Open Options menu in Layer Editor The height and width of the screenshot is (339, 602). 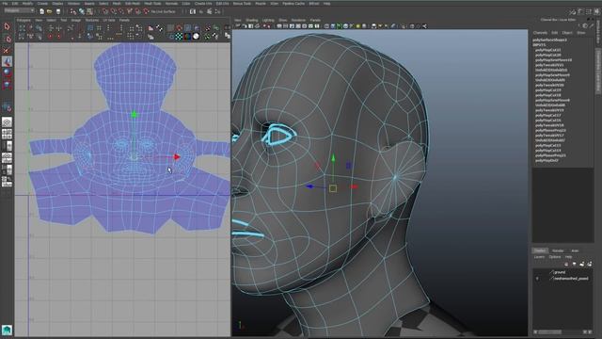point(555,257)
